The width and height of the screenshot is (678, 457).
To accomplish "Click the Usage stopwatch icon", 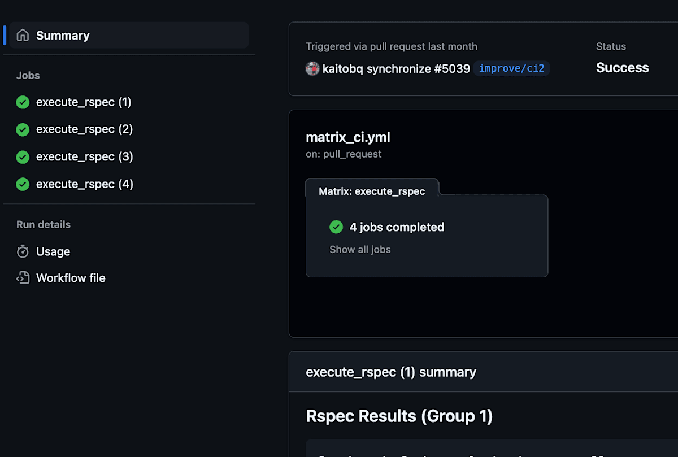I will click(x=23, y=252).
